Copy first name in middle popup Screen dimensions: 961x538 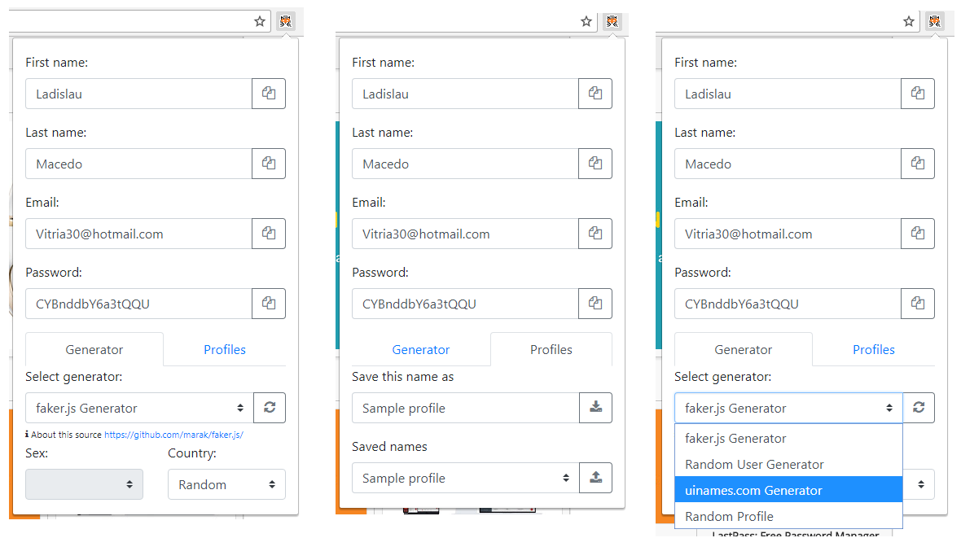pyautogui.click(x=595, y=94)
